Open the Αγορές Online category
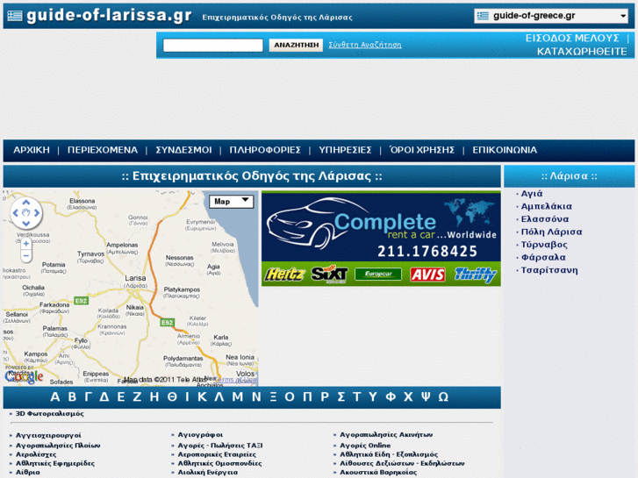The width and height of the screenshot is (638, 478). (365, 446)
